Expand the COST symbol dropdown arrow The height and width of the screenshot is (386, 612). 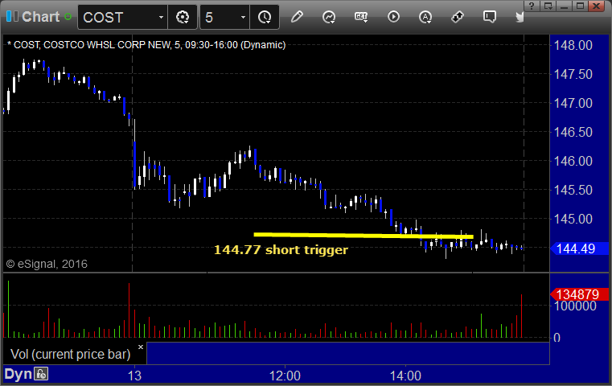pyautogui.click(x=161, y=18)
